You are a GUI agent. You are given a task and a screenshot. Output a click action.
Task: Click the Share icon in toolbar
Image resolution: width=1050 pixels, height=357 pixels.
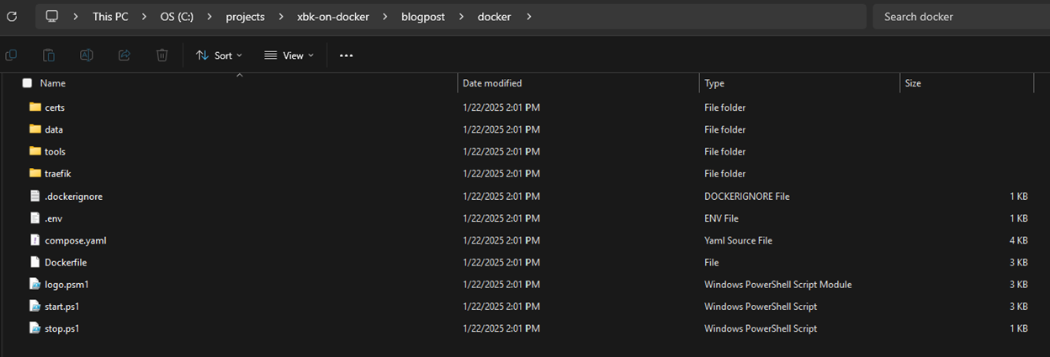(x=125, y=55)
